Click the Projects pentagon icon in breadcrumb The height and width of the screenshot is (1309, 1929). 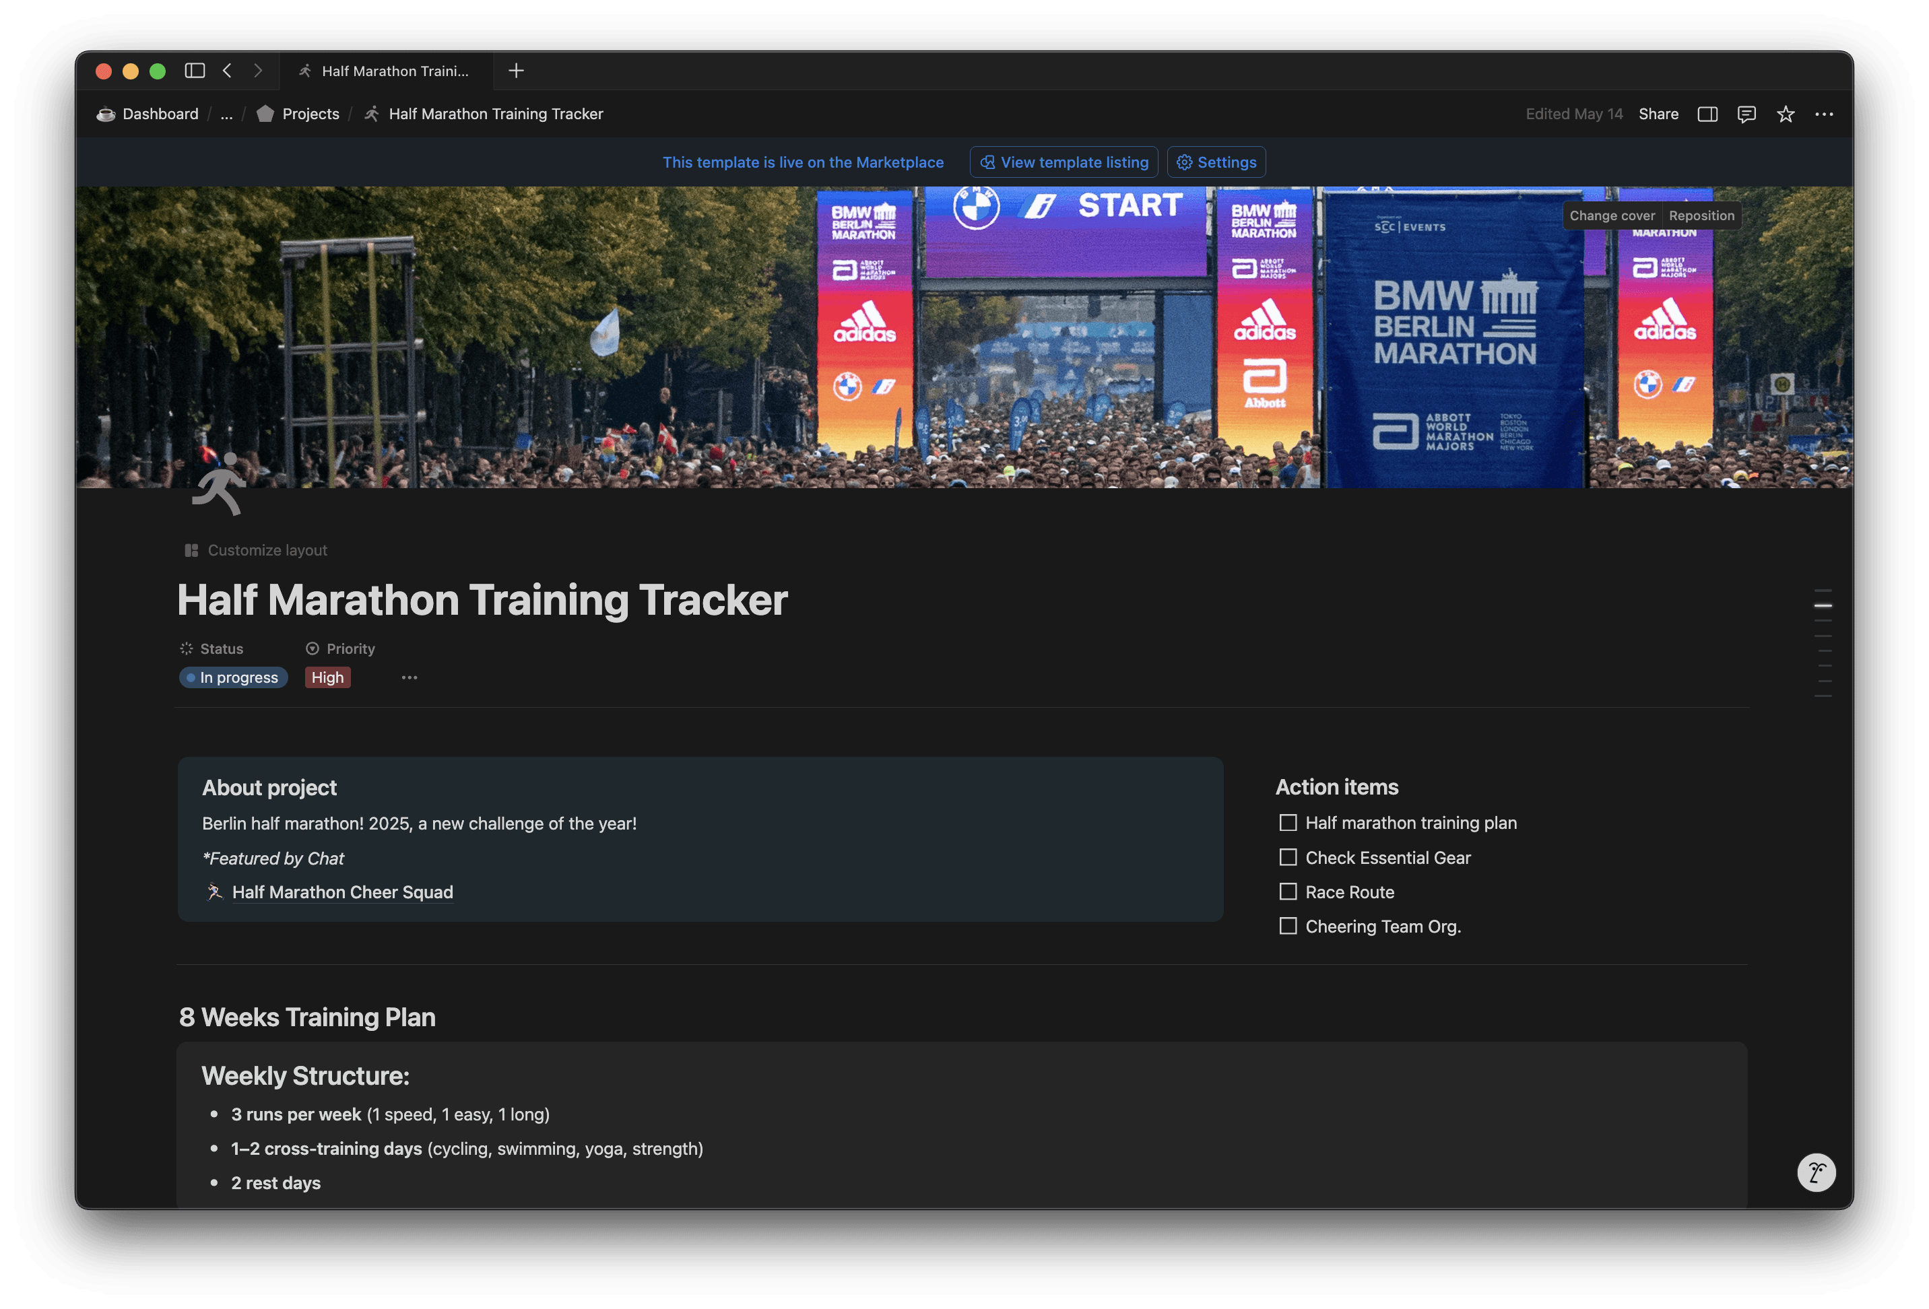(265, 114)
